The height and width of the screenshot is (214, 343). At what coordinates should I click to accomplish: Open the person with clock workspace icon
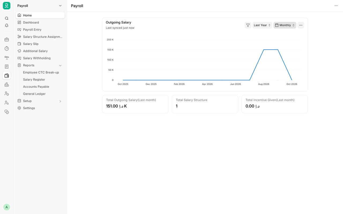pos(7,94)
